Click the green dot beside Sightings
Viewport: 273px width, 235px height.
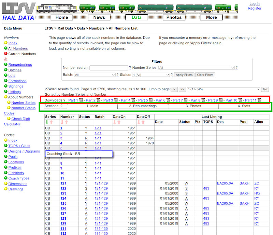pos(5,86)
